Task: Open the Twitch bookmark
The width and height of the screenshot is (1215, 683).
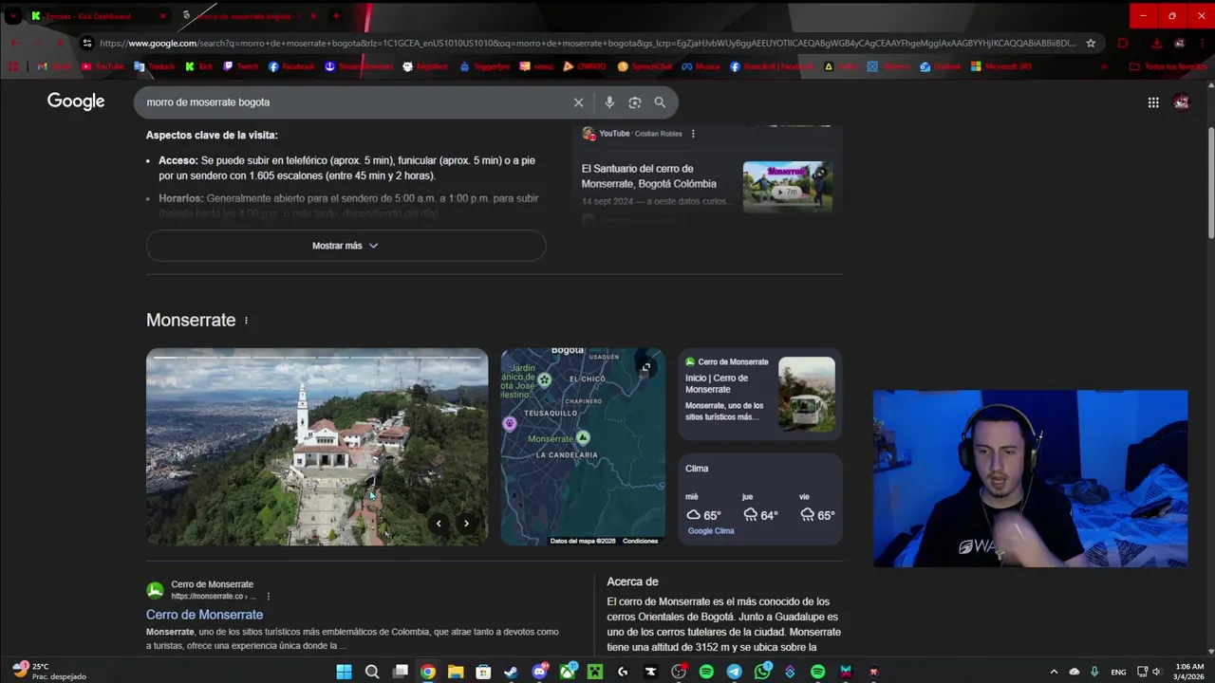Action: click(240, 66)
